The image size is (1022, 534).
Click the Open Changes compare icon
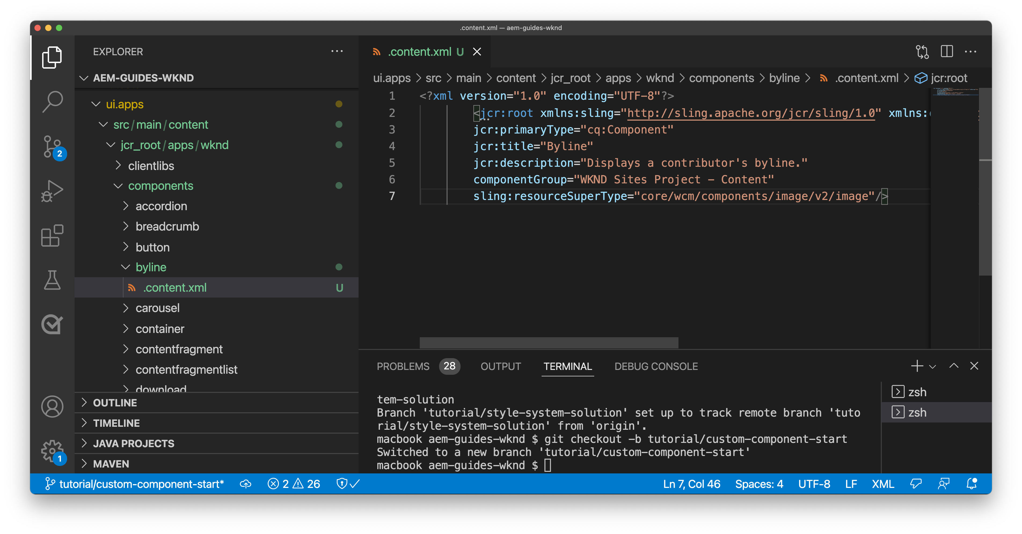922,51
